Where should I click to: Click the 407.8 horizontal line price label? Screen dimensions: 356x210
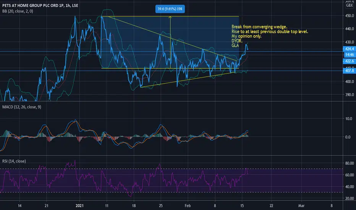click(x=349, y=71)
